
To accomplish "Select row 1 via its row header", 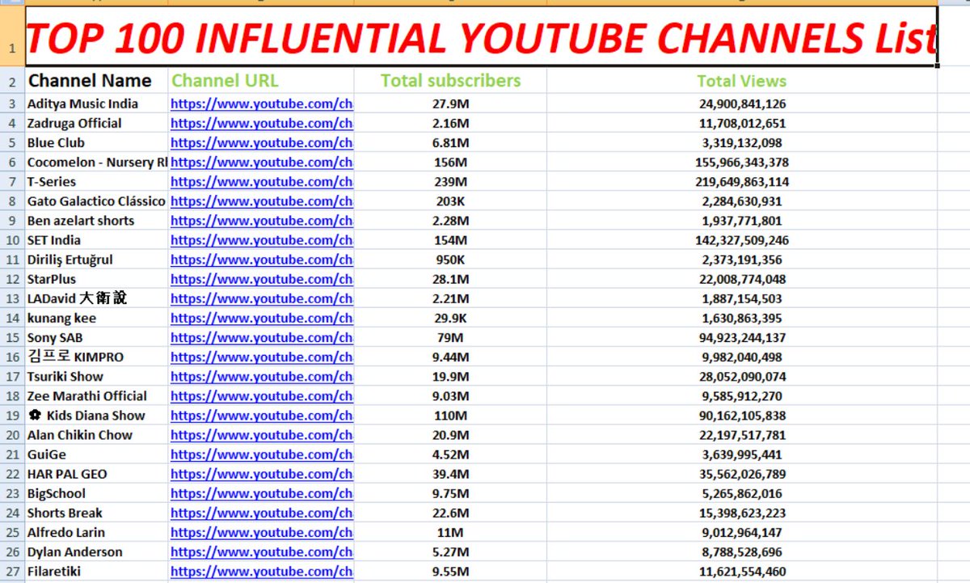I will pos(12,36).
